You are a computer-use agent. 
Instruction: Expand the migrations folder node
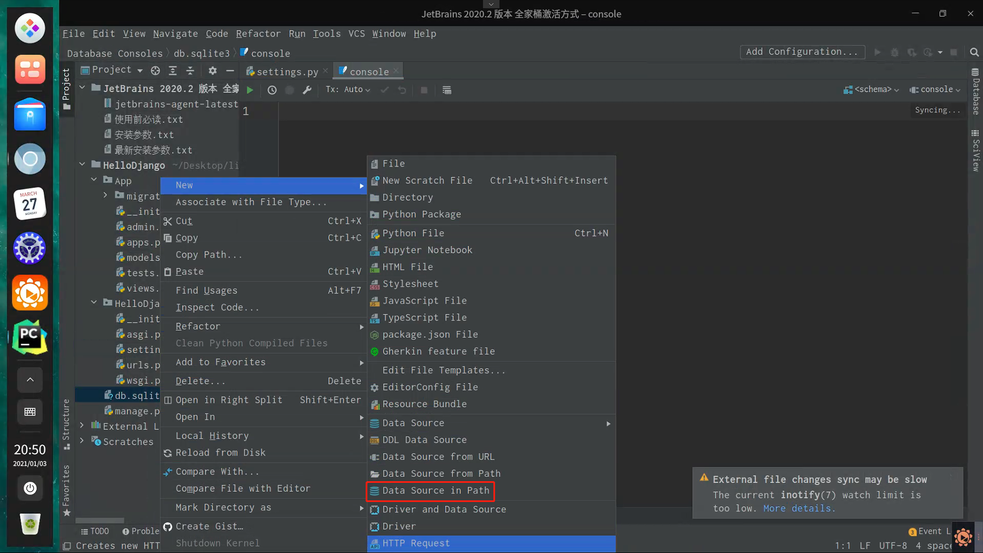click(x=105, y=195)
